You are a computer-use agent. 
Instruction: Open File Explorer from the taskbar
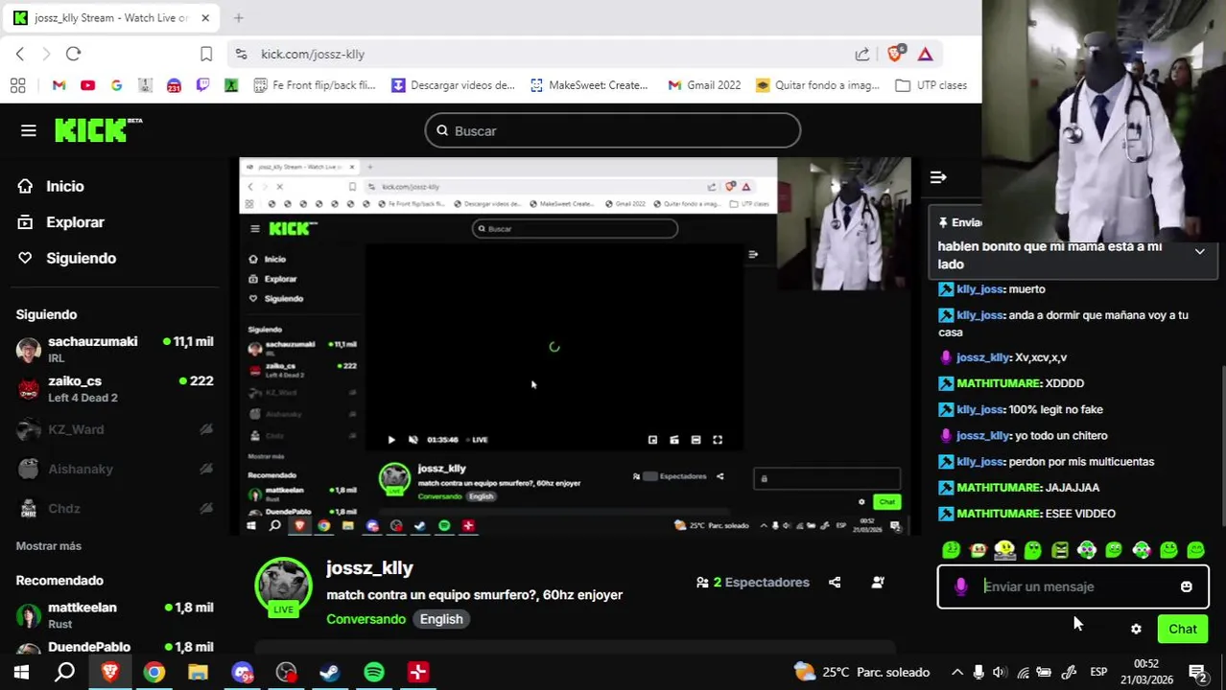tap(198, 672)
